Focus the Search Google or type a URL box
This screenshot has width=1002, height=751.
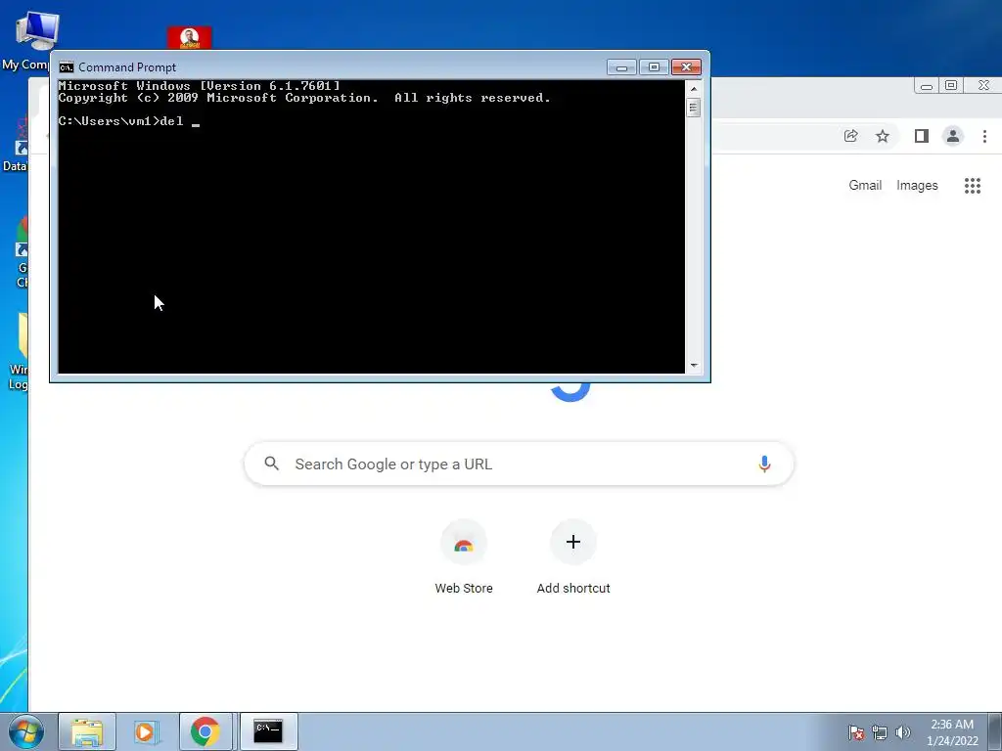point(519,464)
